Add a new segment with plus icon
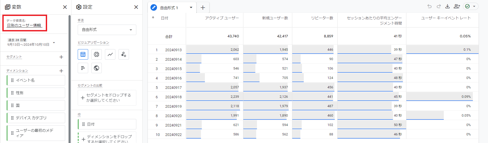This screenshot has width=488, height=143. (61, 57)
